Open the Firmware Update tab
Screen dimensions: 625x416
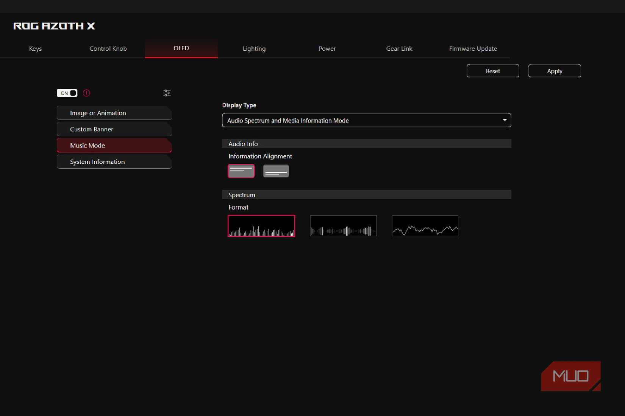[x=473, y=49]
